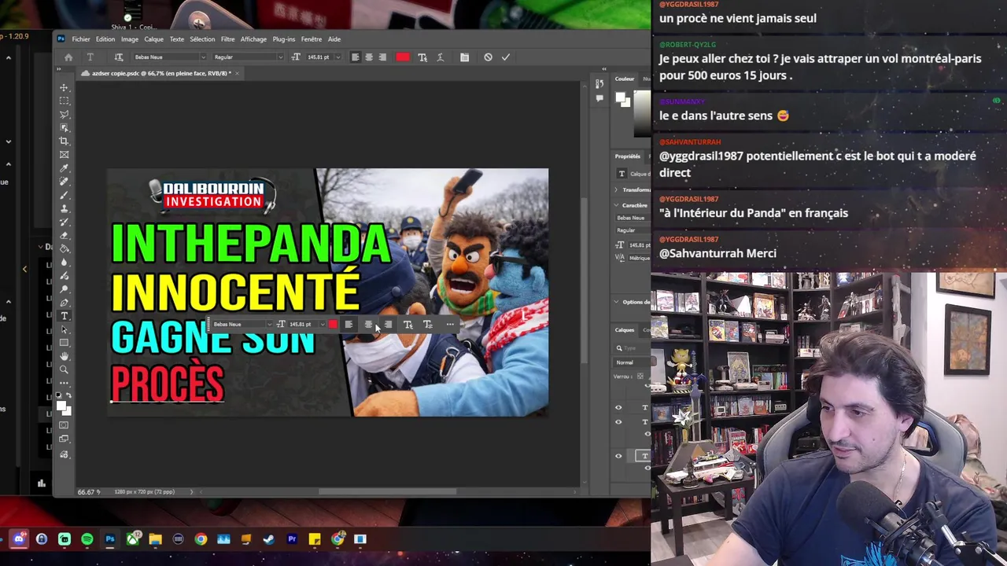Viewport: 1007px width, 566px height.
Task: Click the horizontal canvas scrollbar
Action: tap(387, 492)
